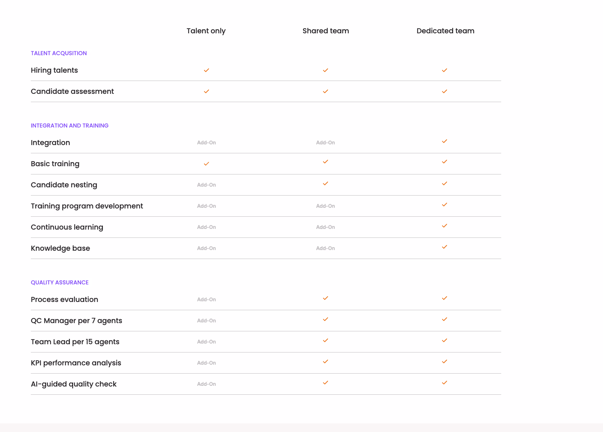Click the Team Lead per 15 agents label
The image size is (603, 432).
point(75,342)
